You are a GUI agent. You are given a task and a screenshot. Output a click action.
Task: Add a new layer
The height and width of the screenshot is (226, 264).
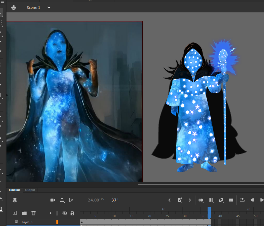click(x=15, y=213)
